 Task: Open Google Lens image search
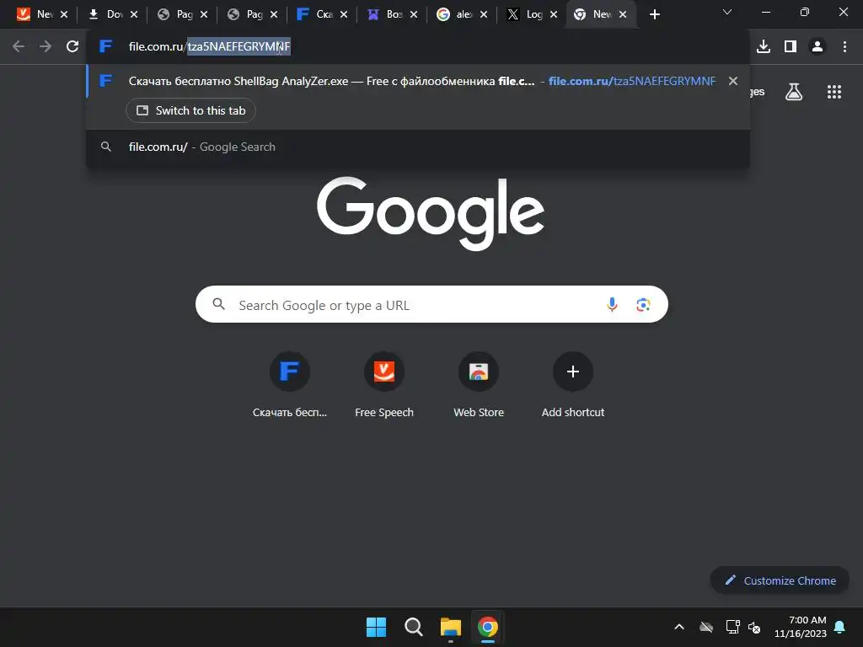[643, 304]
